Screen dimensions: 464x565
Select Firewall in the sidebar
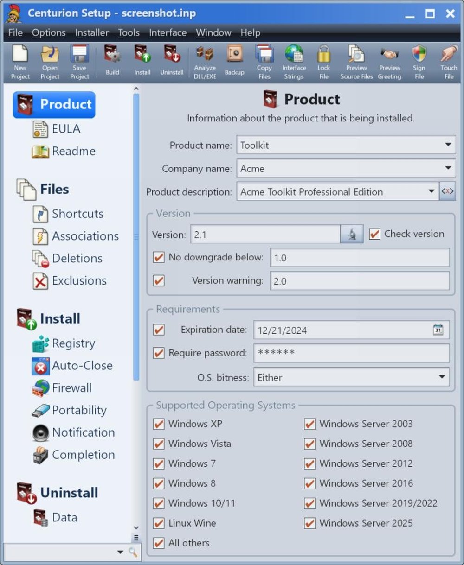point(62,388)
